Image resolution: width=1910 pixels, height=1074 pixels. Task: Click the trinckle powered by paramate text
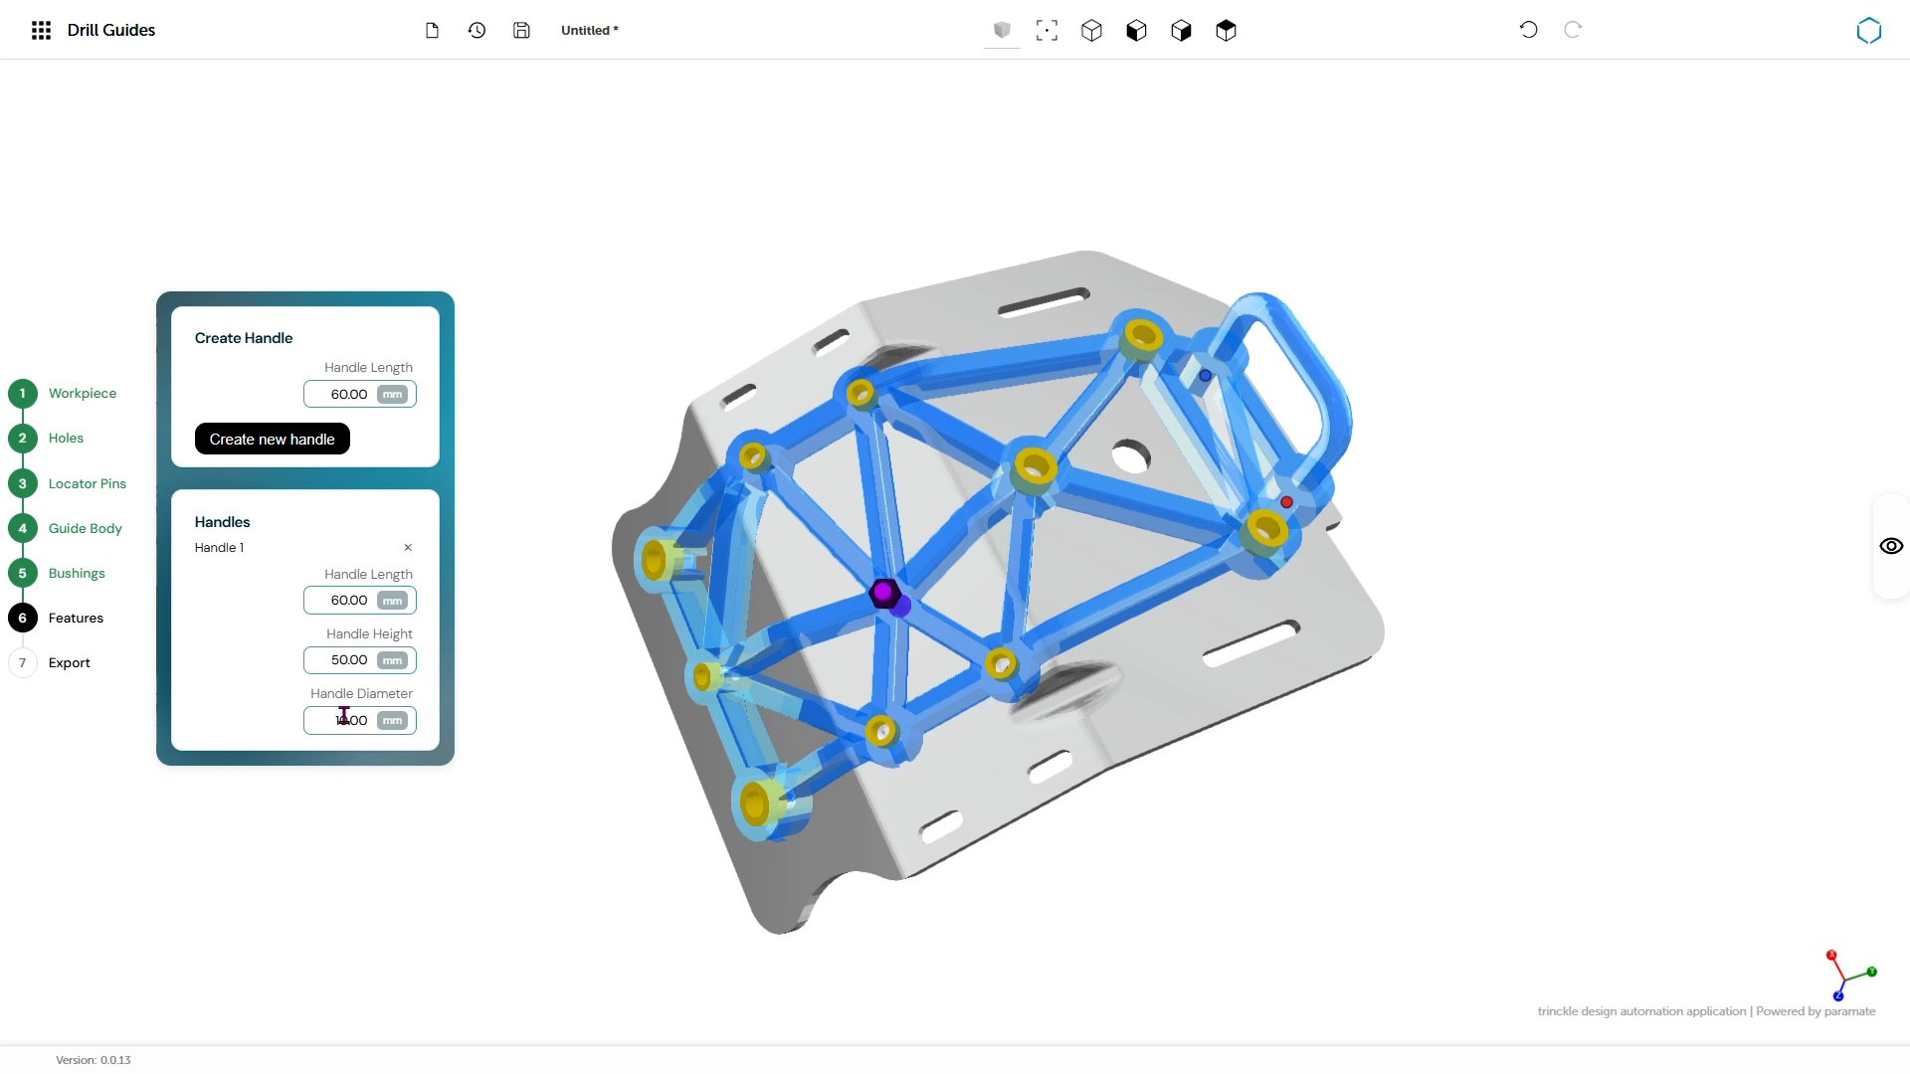tap(1706, 1011)
